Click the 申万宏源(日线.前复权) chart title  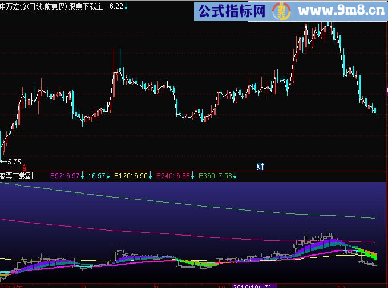[x=34, y=6]
